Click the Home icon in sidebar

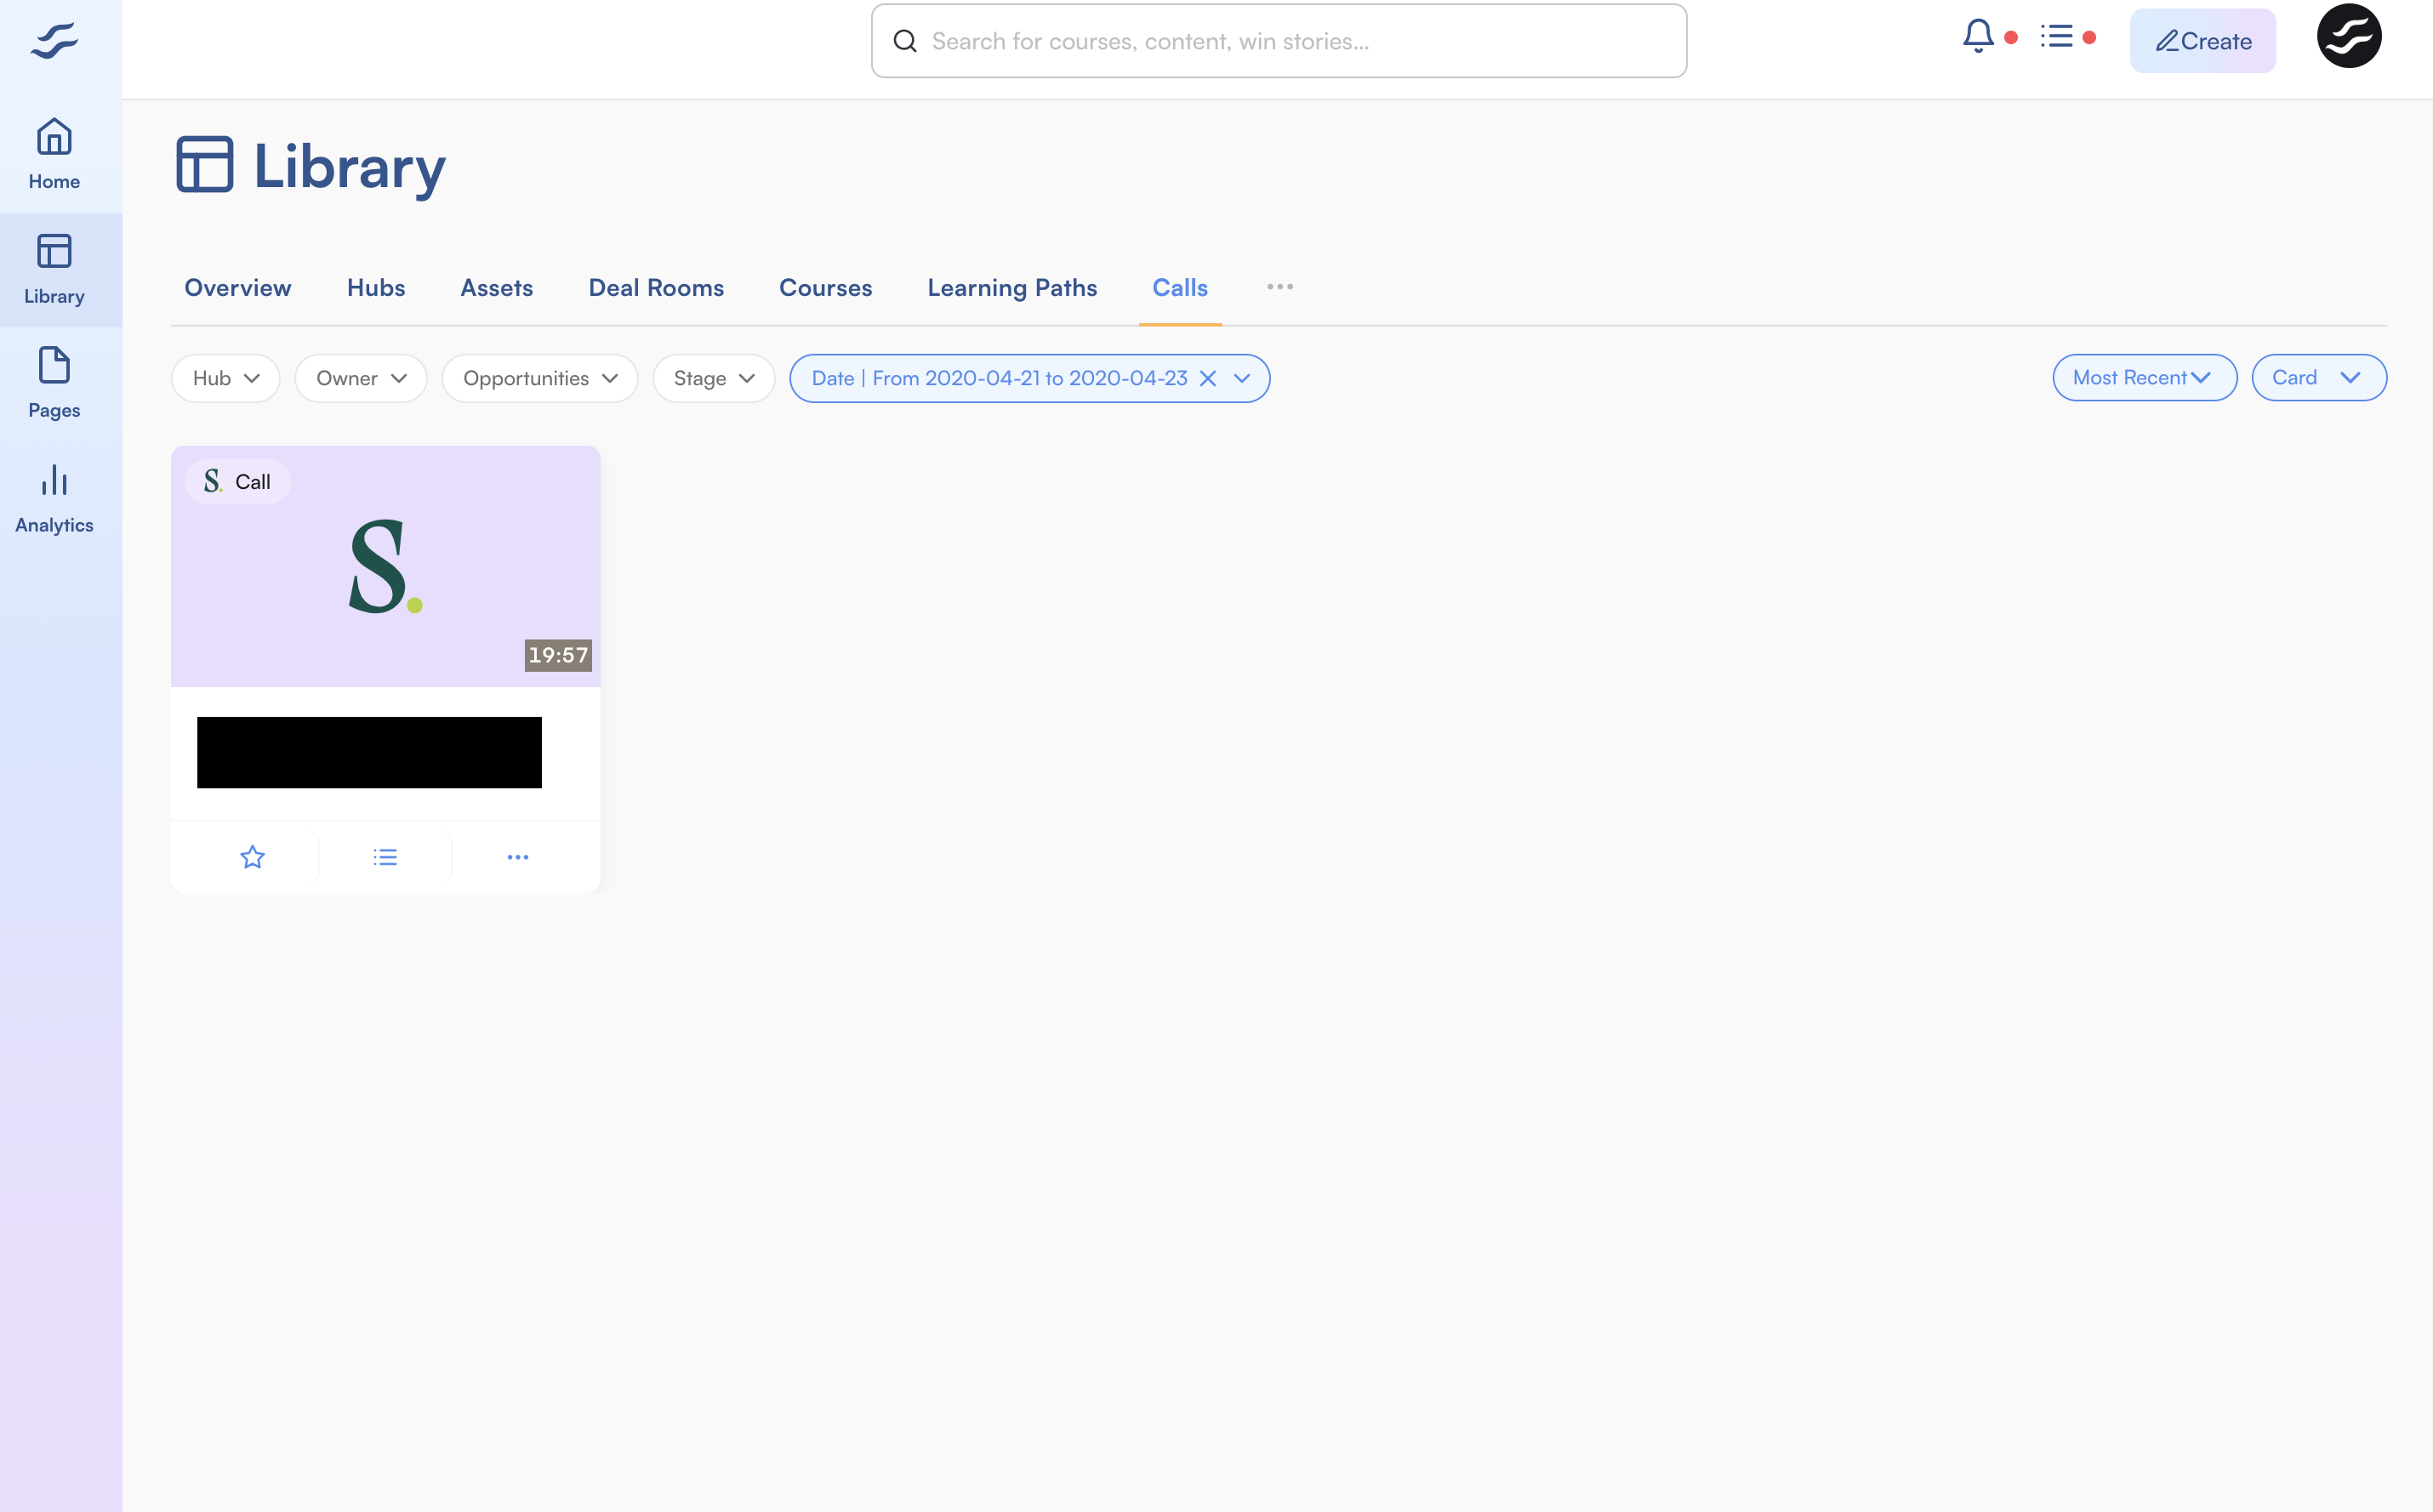54,153
